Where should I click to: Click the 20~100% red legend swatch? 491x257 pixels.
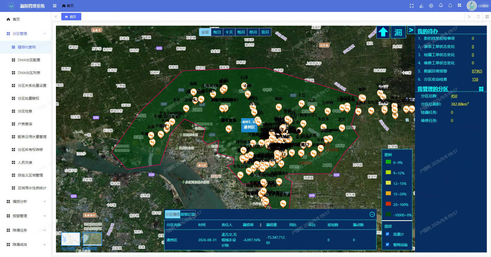click(x=388, y=204)
